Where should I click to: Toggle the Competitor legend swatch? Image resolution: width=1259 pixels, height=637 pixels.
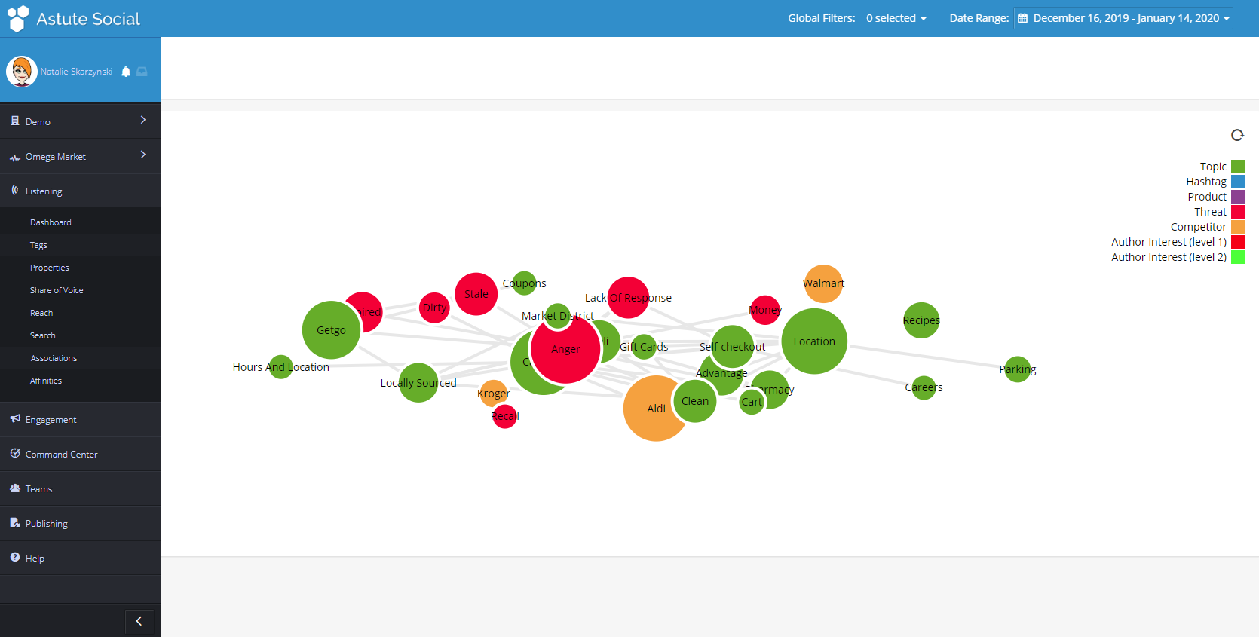tap(1238, 227)
